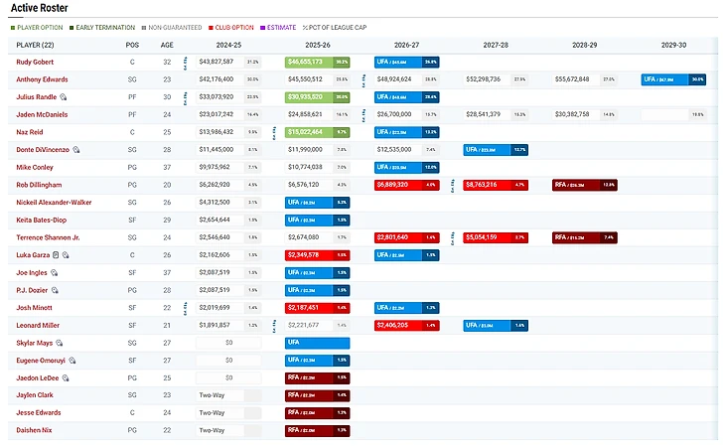Sort roster by the POS column header

[132, 45]
